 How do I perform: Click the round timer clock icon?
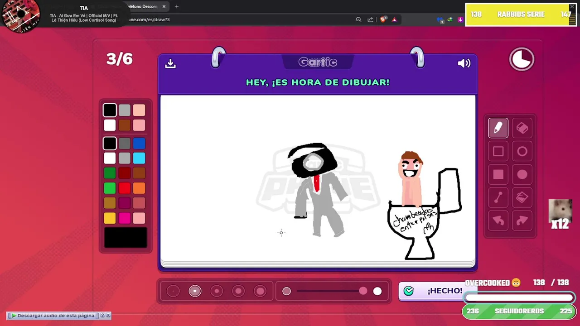pyautogui.click(x=522, y=59)
